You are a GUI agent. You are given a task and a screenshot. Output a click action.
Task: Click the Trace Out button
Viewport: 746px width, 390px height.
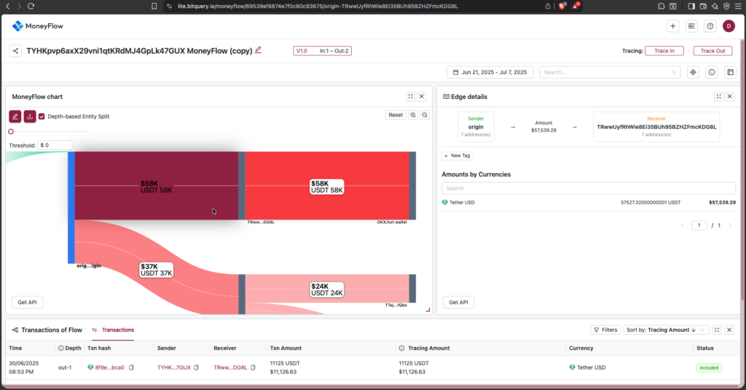(x=712, y=51)
